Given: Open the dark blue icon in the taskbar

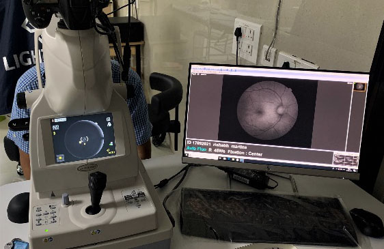Looking at the screenshot, I should tap(228, 158).
